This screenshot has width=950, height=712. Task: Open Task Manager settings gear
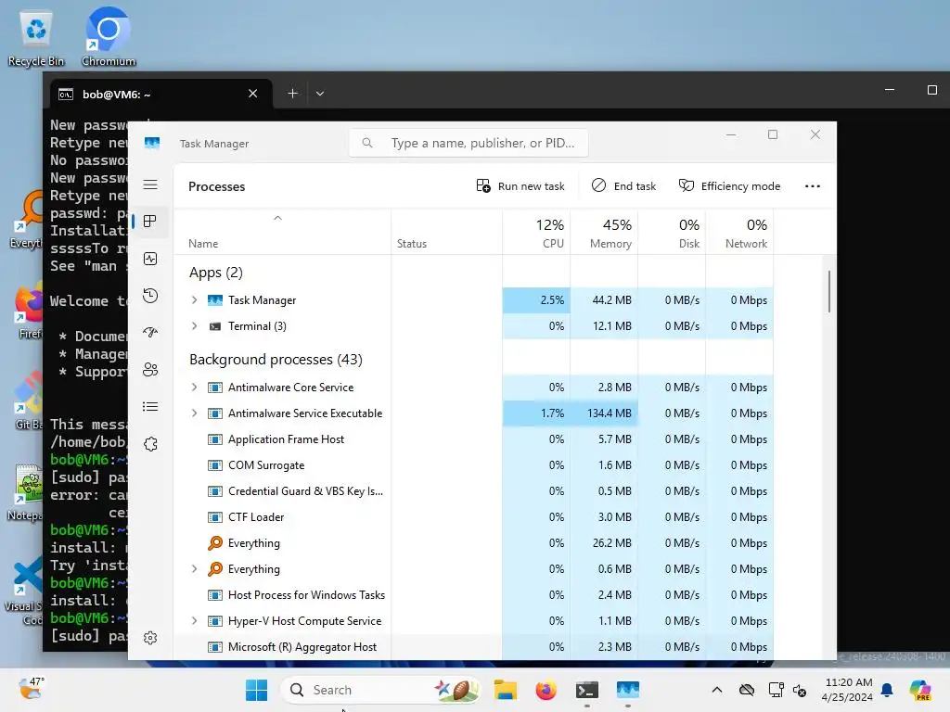point(150,638)
